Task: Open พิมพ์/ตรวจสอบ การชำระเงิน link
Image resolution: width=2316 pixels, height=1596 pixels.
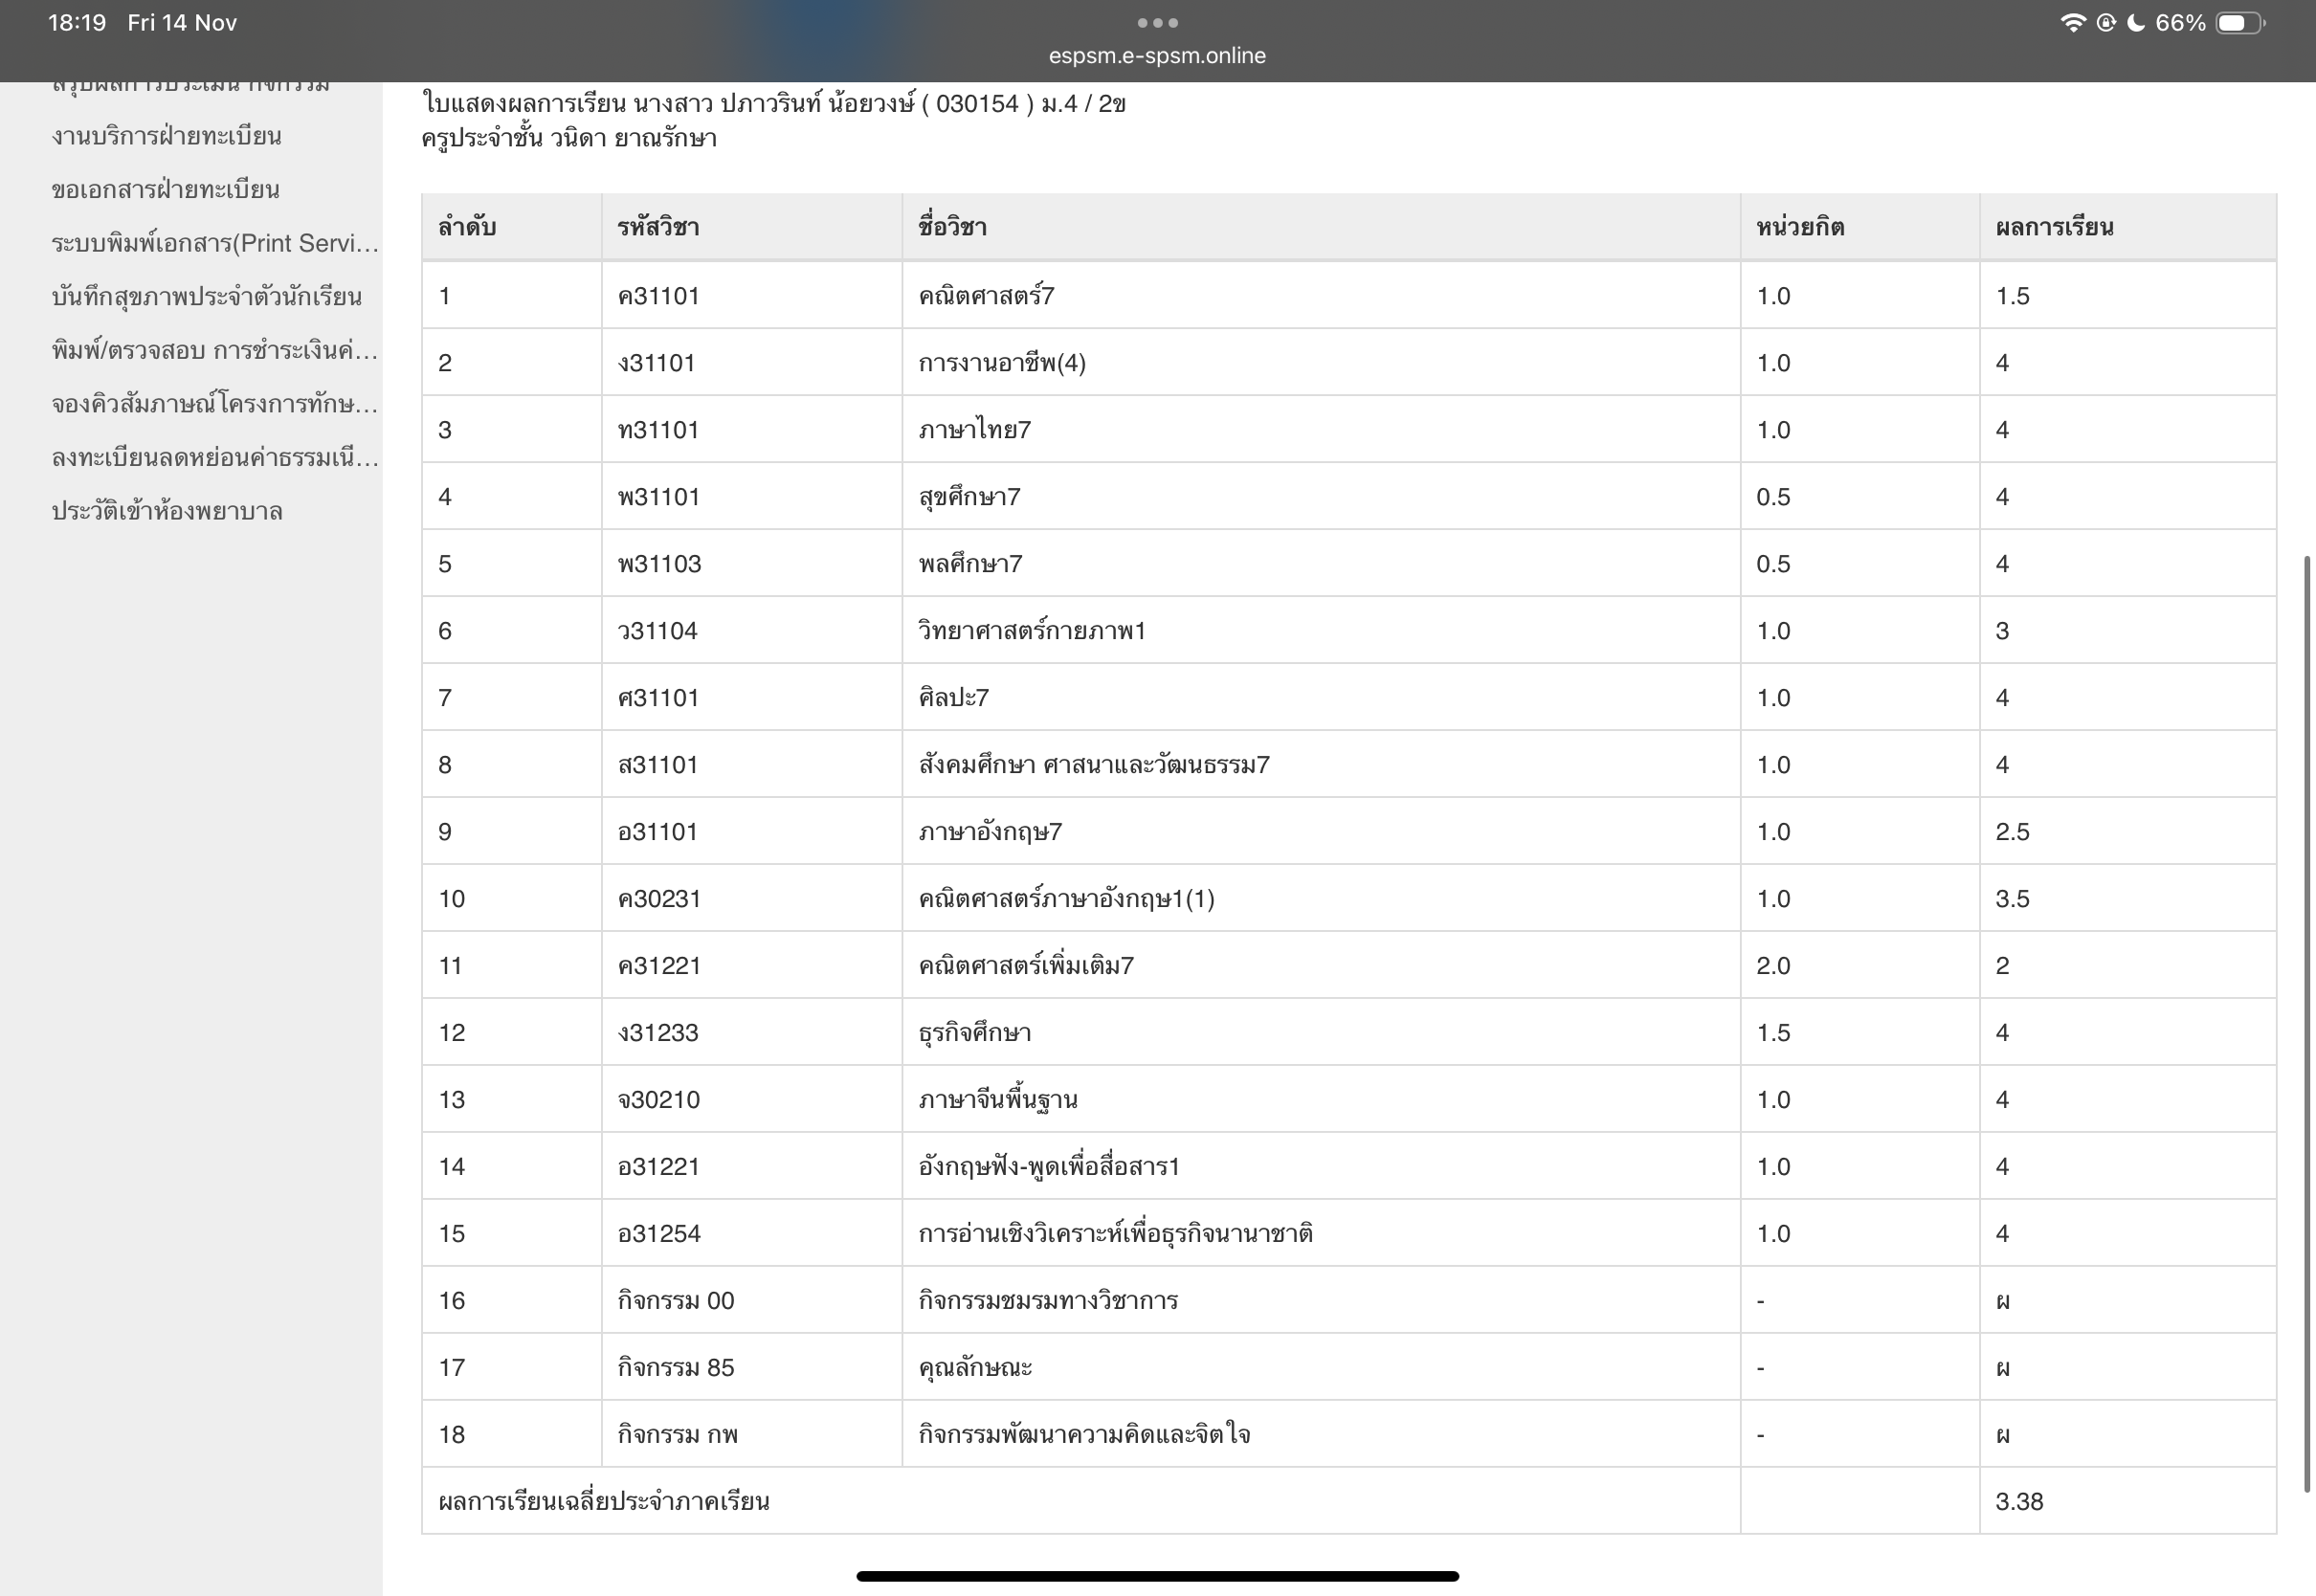Action: (x=215, y=351)
